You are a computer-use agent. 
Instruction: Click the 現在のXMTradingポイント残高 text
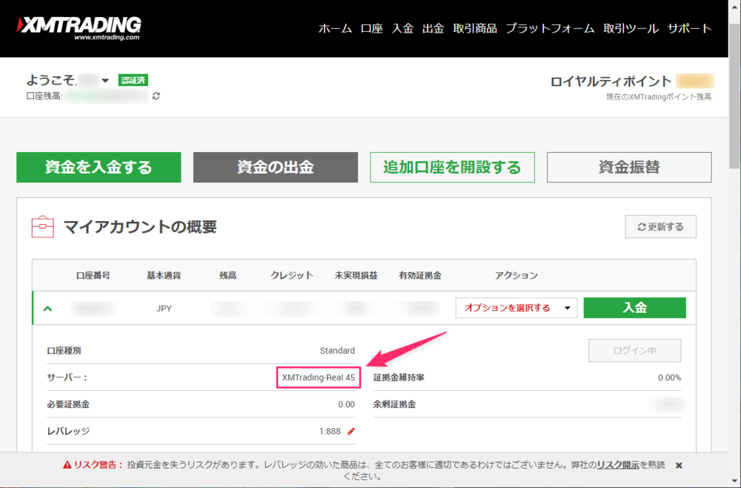coord(659,97)
